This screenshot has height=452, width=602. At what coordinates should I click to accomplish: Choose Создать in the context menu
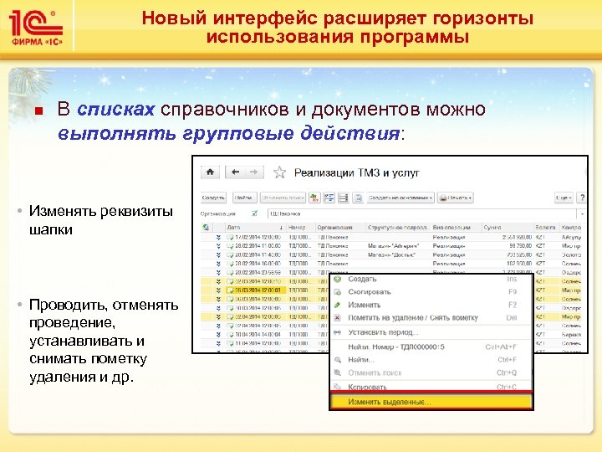click(431, 279)
